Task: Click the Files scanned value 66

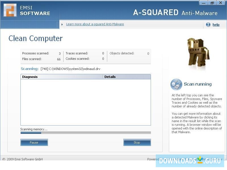Action: (x=59, y=59)
